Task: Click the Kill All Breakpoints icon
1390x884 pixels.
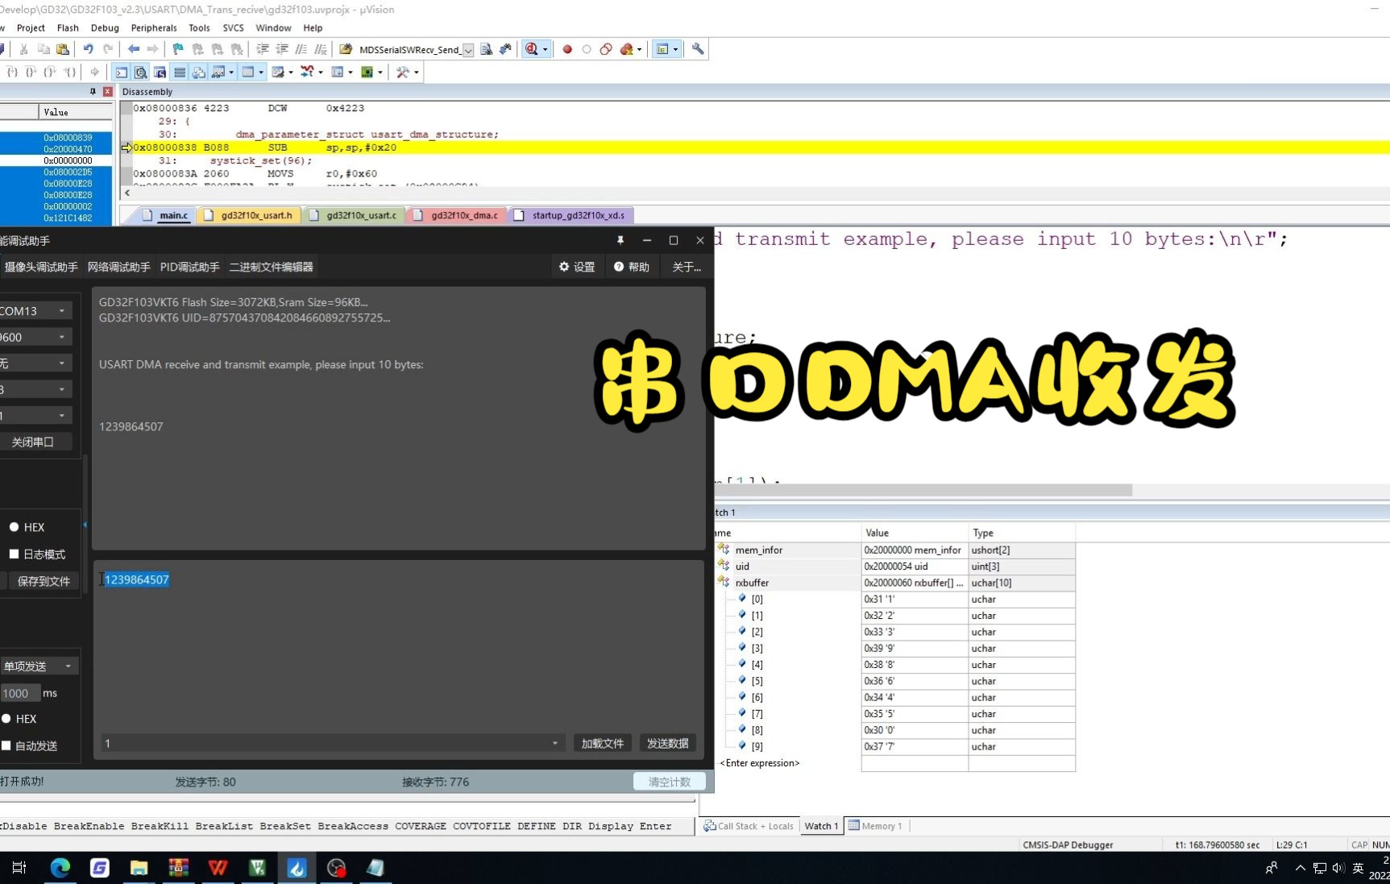Action: pyautogui.click(x=628, y=49)
